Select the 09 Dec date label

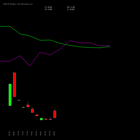(14, 133)
